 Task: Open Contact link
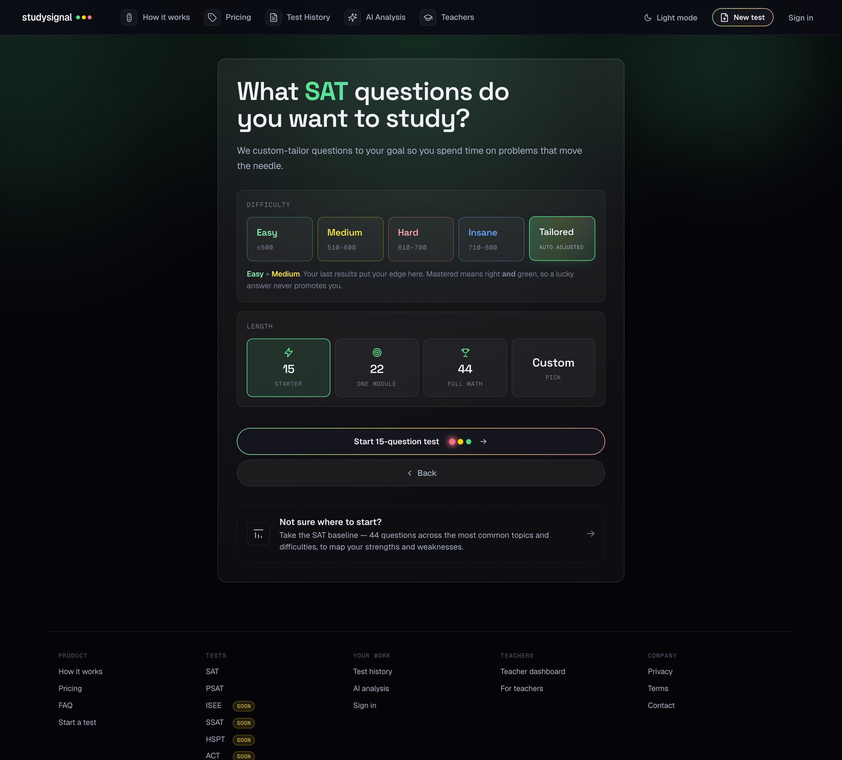(661, 705)
